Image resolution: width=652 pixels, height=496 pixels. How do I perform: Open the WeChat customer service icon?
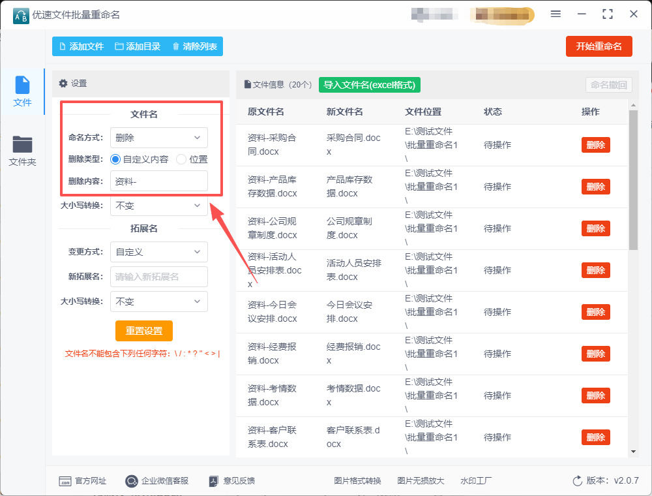132,481
